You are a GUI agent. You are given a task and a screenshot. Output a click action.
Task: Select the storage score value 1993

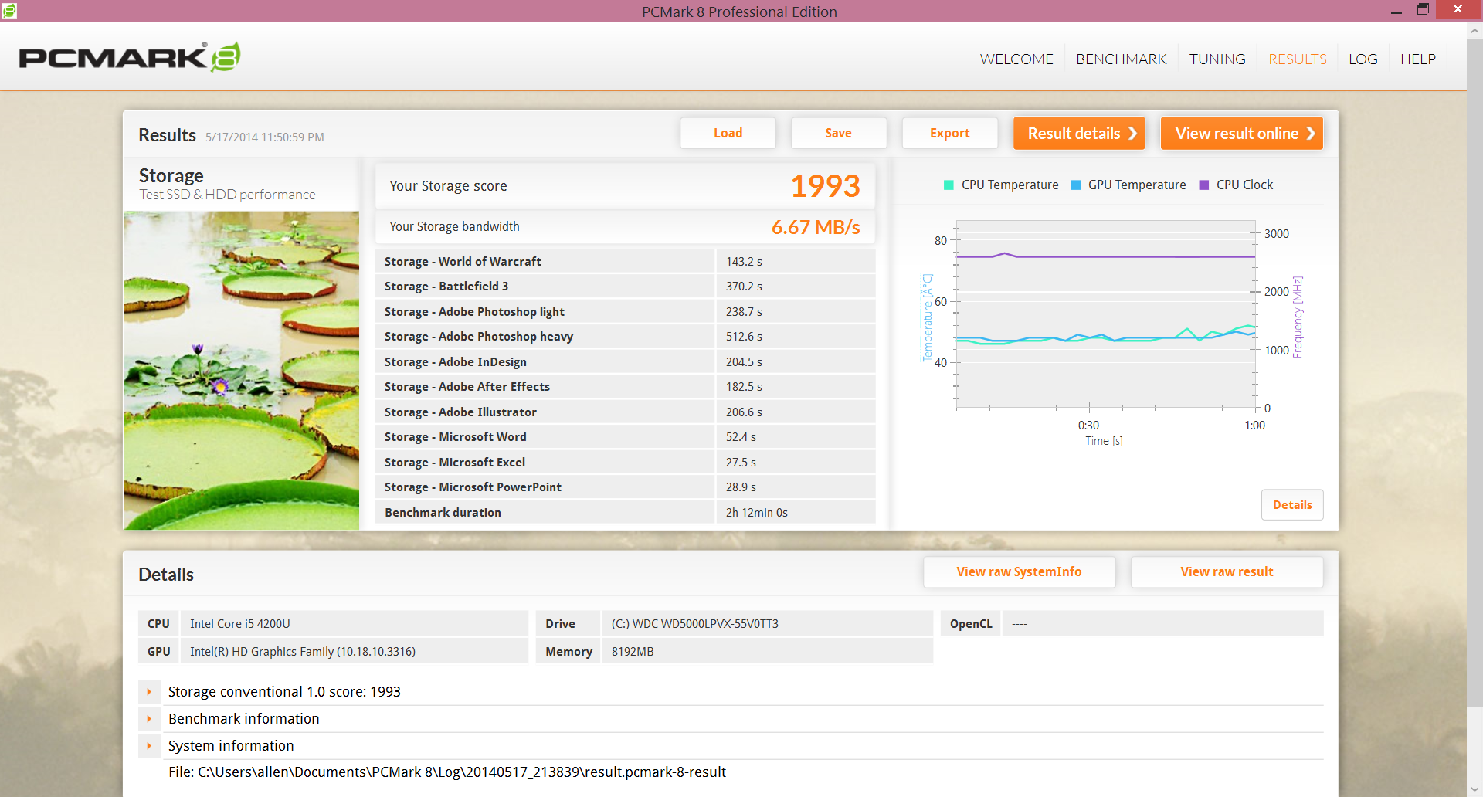[x=825, y=185]
